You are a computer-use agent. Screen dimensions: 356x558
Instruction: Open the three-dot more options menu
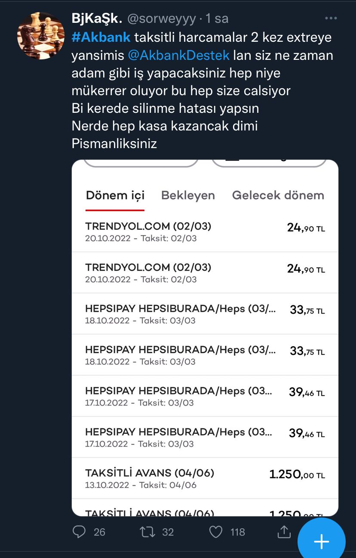pyautogui.click(x=331, y=19)
